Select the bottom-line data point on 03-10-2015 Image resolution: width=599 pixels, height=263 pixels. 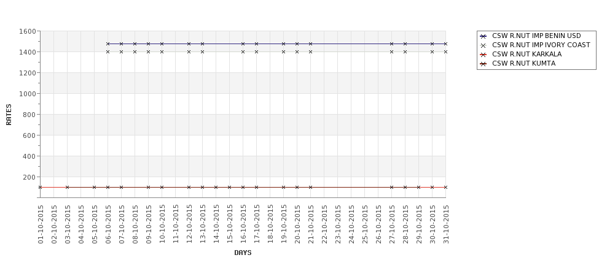point(67,187)
